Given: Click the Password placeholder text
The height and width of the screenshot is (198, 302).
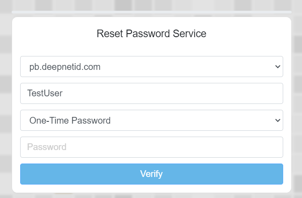Looking at the screenshot, I should [47, 147].
